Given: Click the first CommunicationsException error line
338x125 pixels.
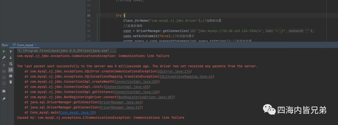Looking at the screenshot, I should [x=93, y=56].
